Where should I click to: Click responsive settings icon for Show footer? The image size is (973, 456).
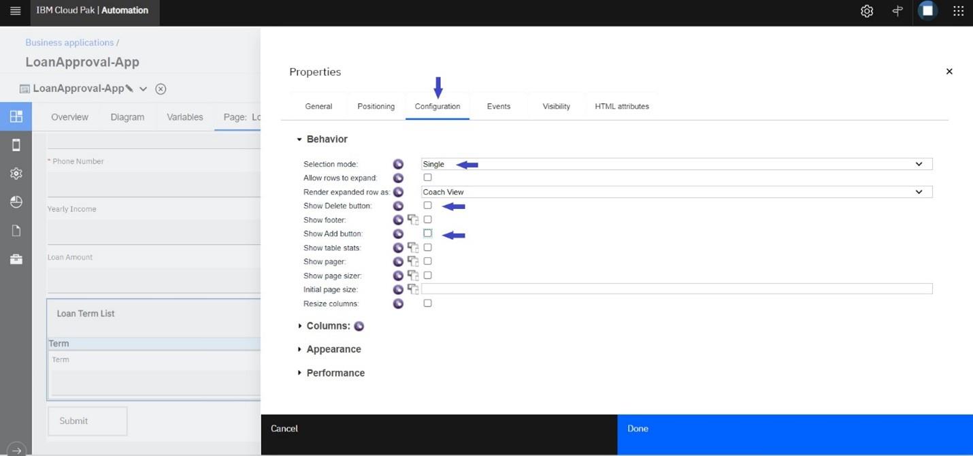tap(412, 220)
